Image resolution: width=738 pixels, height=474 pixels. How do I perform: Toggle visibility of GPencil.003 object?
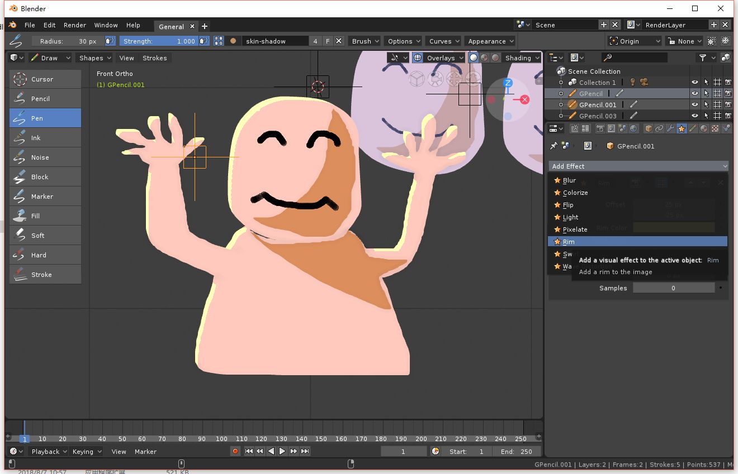click(x=694, y=116)
